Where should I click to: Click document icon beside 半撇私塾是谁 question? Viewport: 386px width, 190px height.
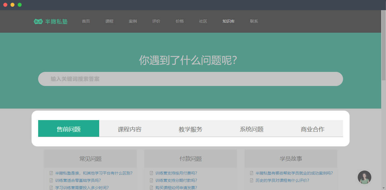(x=51, y=173)
